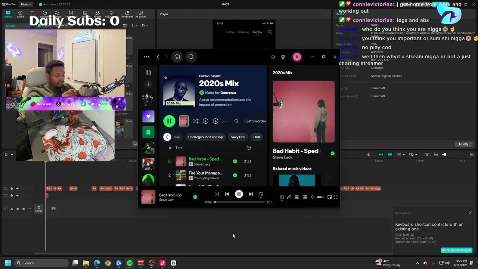The image size is (478, 269).
Task: Open the CapCut media filter dropdown
Action: coord(145,25)
